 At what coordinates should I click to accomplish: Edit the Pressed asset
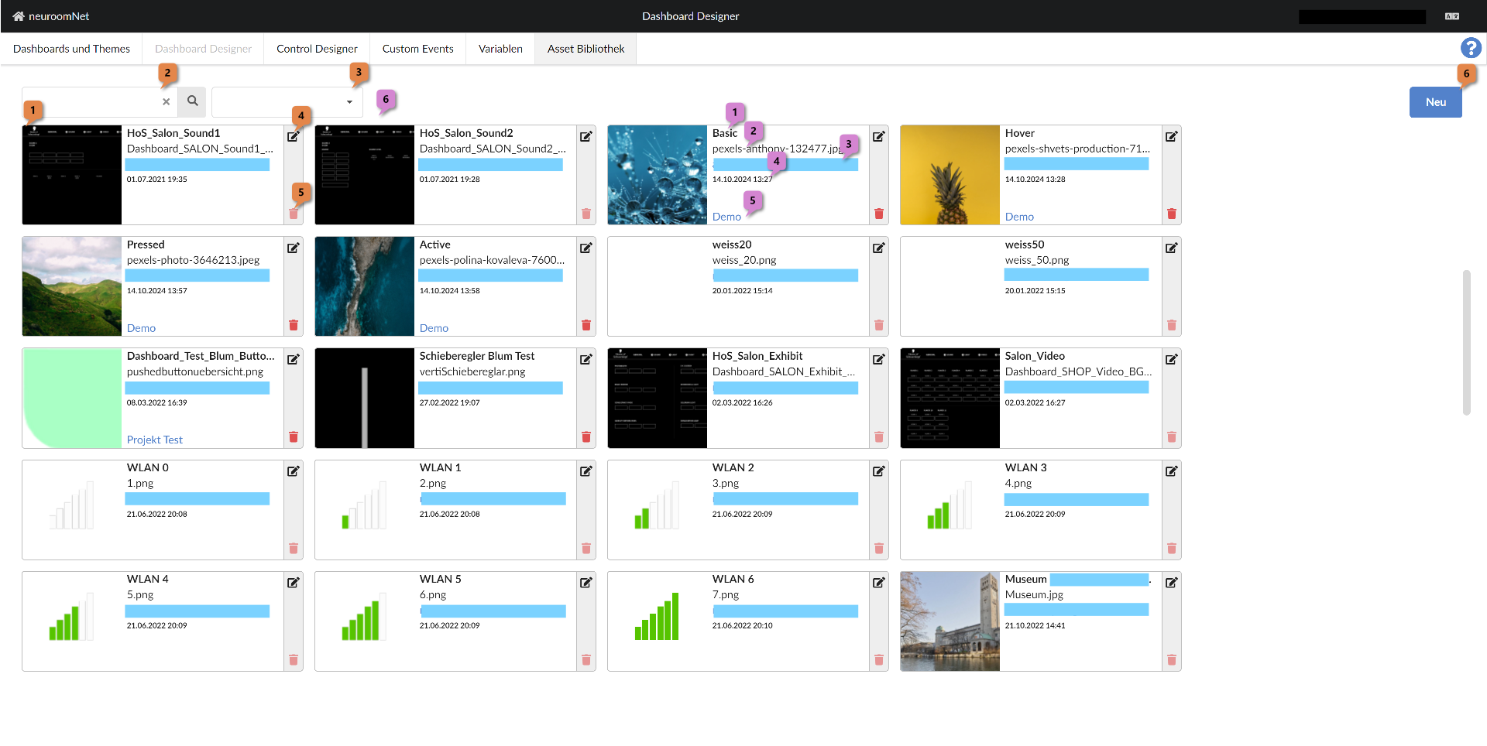[294, 248]
